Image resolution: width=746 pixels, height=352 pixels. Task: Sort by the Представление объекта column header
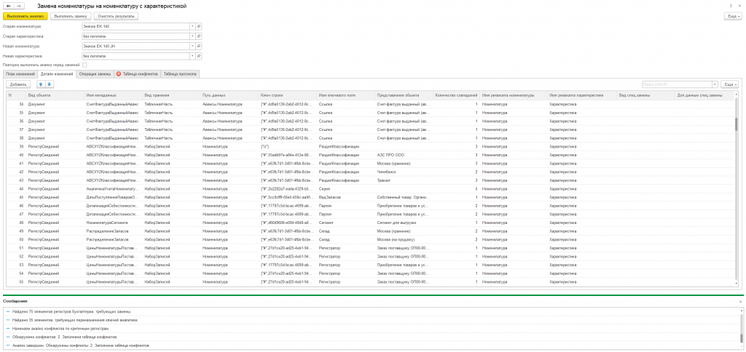pos(404,95)
